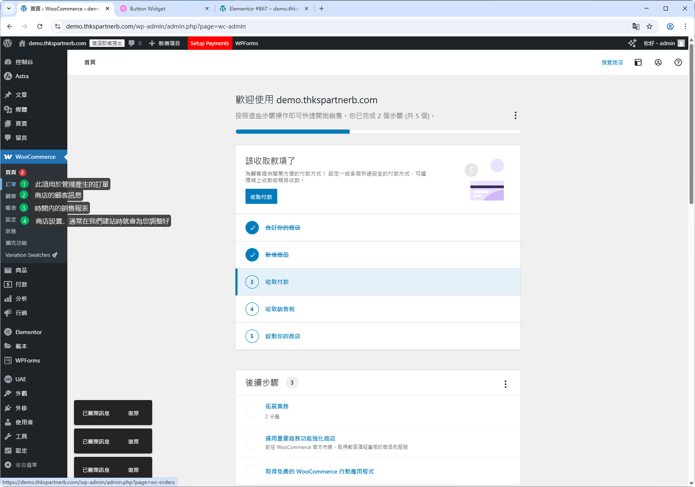
Task: Open 外掛 plugins in sidebar
Action: point(33,408)
